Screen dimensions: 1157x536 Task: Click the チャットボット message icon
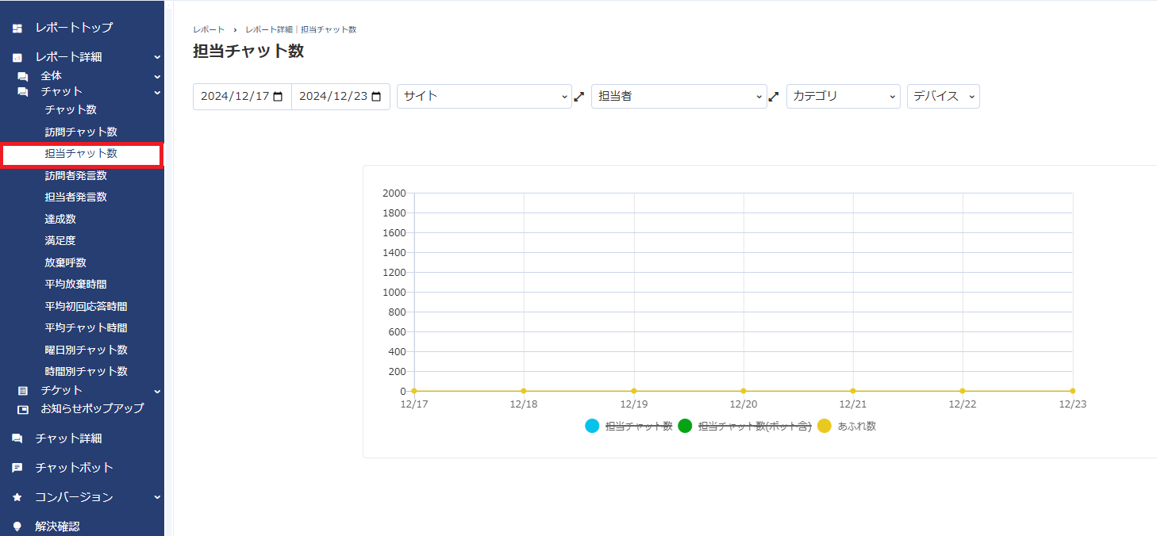click(17, 468)
